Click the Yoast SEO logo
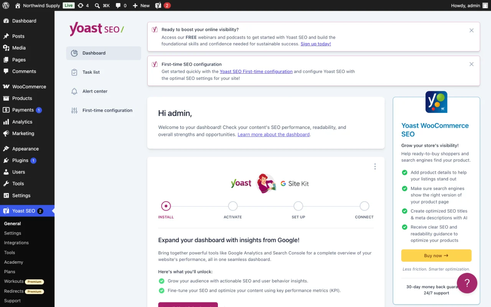This screenshot has height=307, width=491. click(x=97, y=29)
